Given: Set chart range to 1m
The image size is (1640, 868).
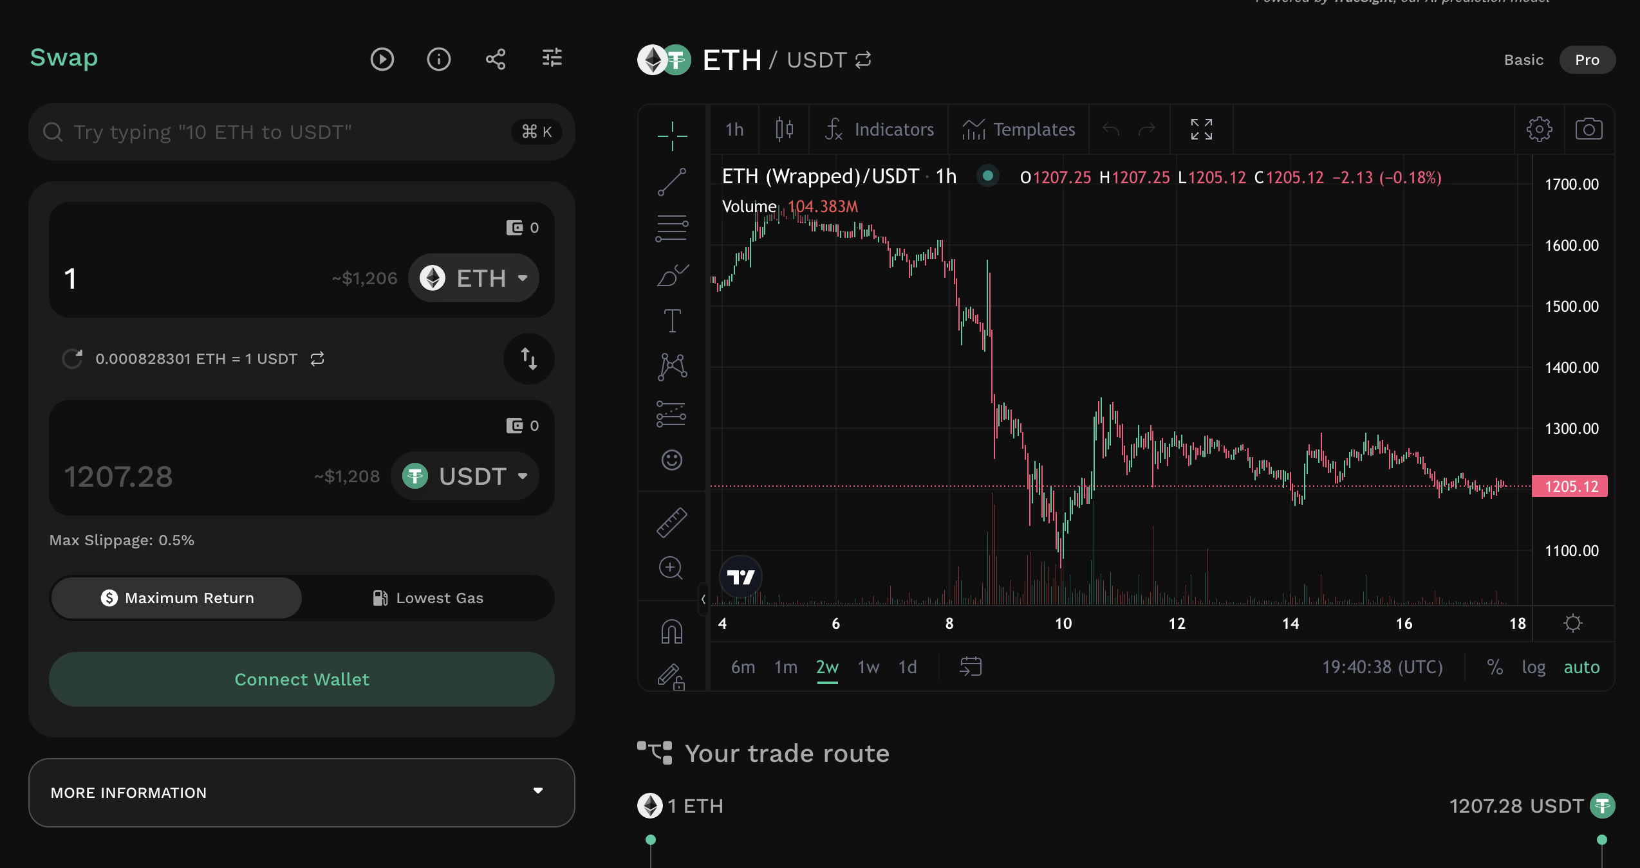Looking at the screenshot, I should point(786,667).
